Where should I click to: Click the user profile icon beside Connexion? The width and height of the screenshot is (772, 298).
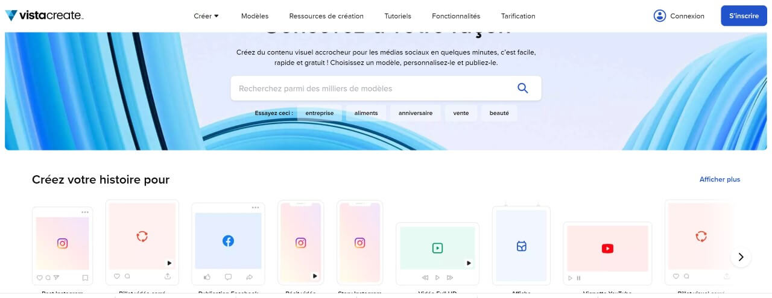(x=659, y=16)
